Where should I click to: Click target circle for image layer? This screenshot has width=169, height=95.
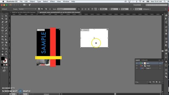point(160,66)
